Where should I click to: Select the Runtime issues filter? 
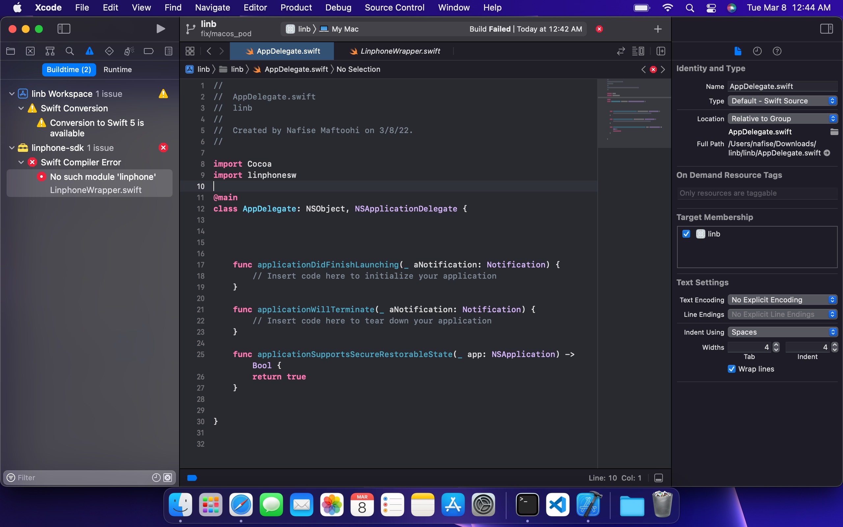117,69
